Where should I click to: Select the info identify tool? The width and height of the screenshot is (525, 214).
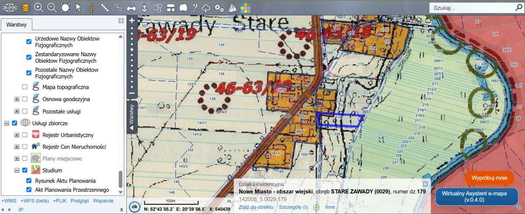91,7
